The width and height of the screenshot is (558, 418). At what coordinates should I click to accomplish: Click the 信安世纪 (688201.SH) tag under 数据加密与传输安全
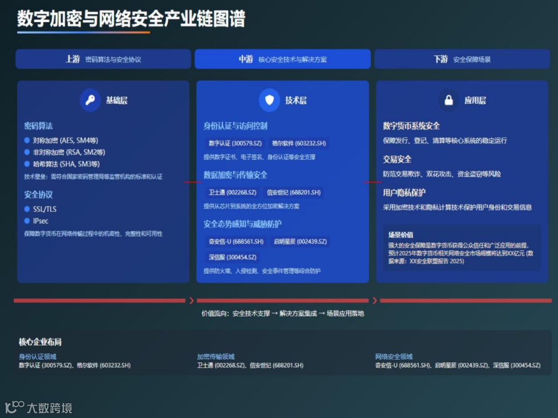point(293,192)
